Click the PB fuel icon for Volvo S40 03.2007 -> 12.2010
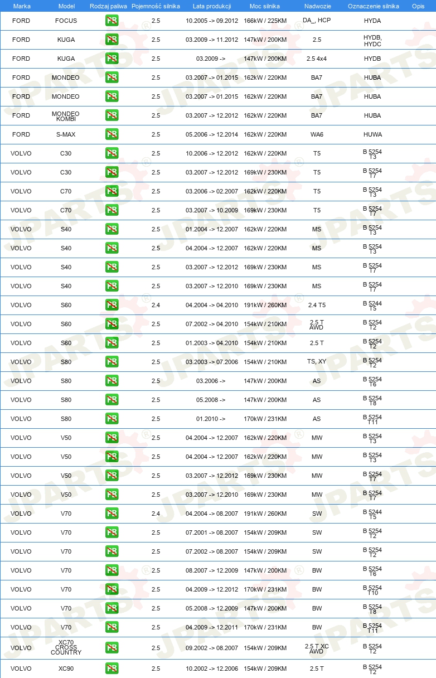Screen dimensions: 436x678 point(112,286)
